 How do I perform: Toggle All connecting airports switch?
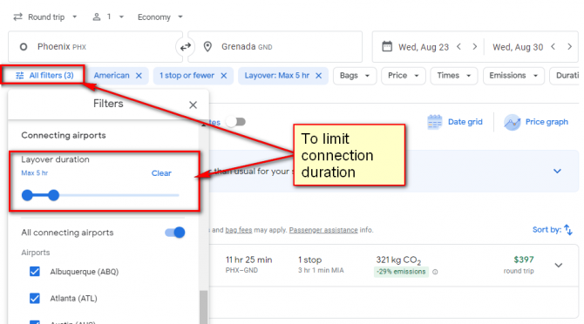(x=174, y=233)
